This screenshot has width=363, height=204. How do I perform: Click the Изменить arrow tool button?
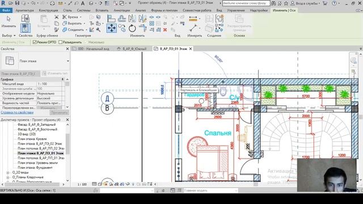9,22
